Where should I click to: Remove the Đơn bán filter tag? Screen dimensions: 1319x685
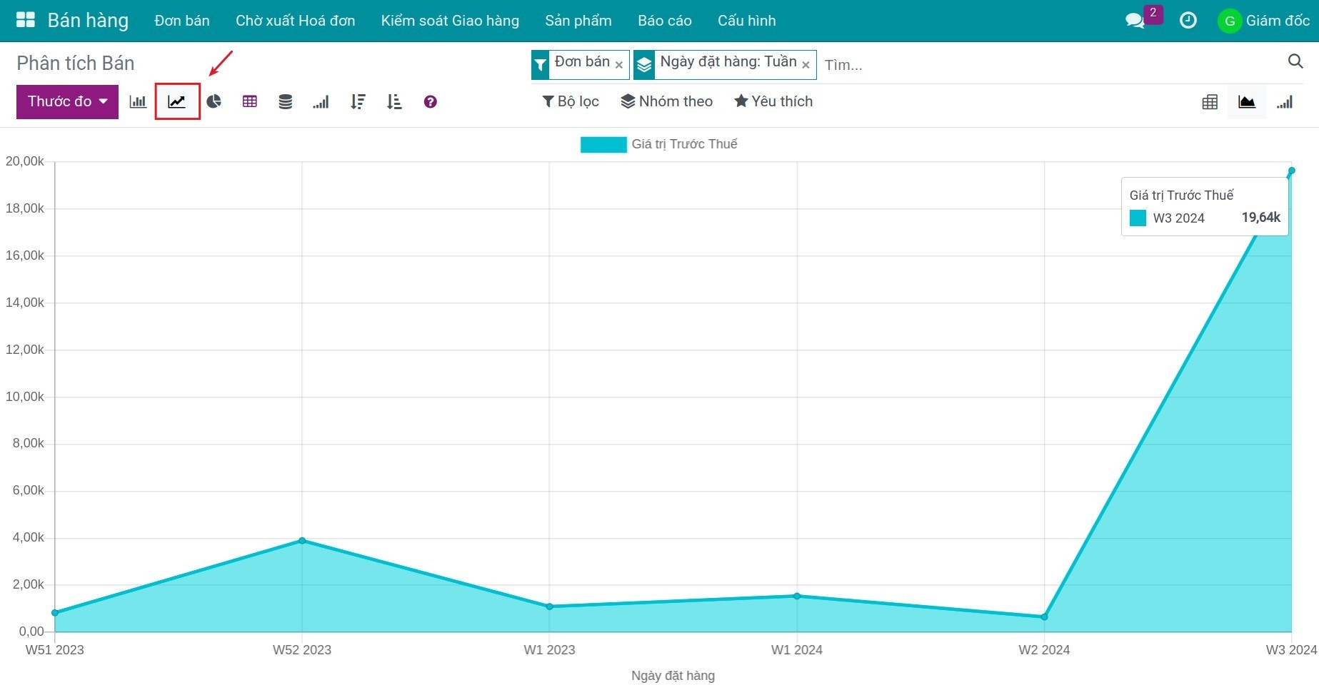(619, 65)
